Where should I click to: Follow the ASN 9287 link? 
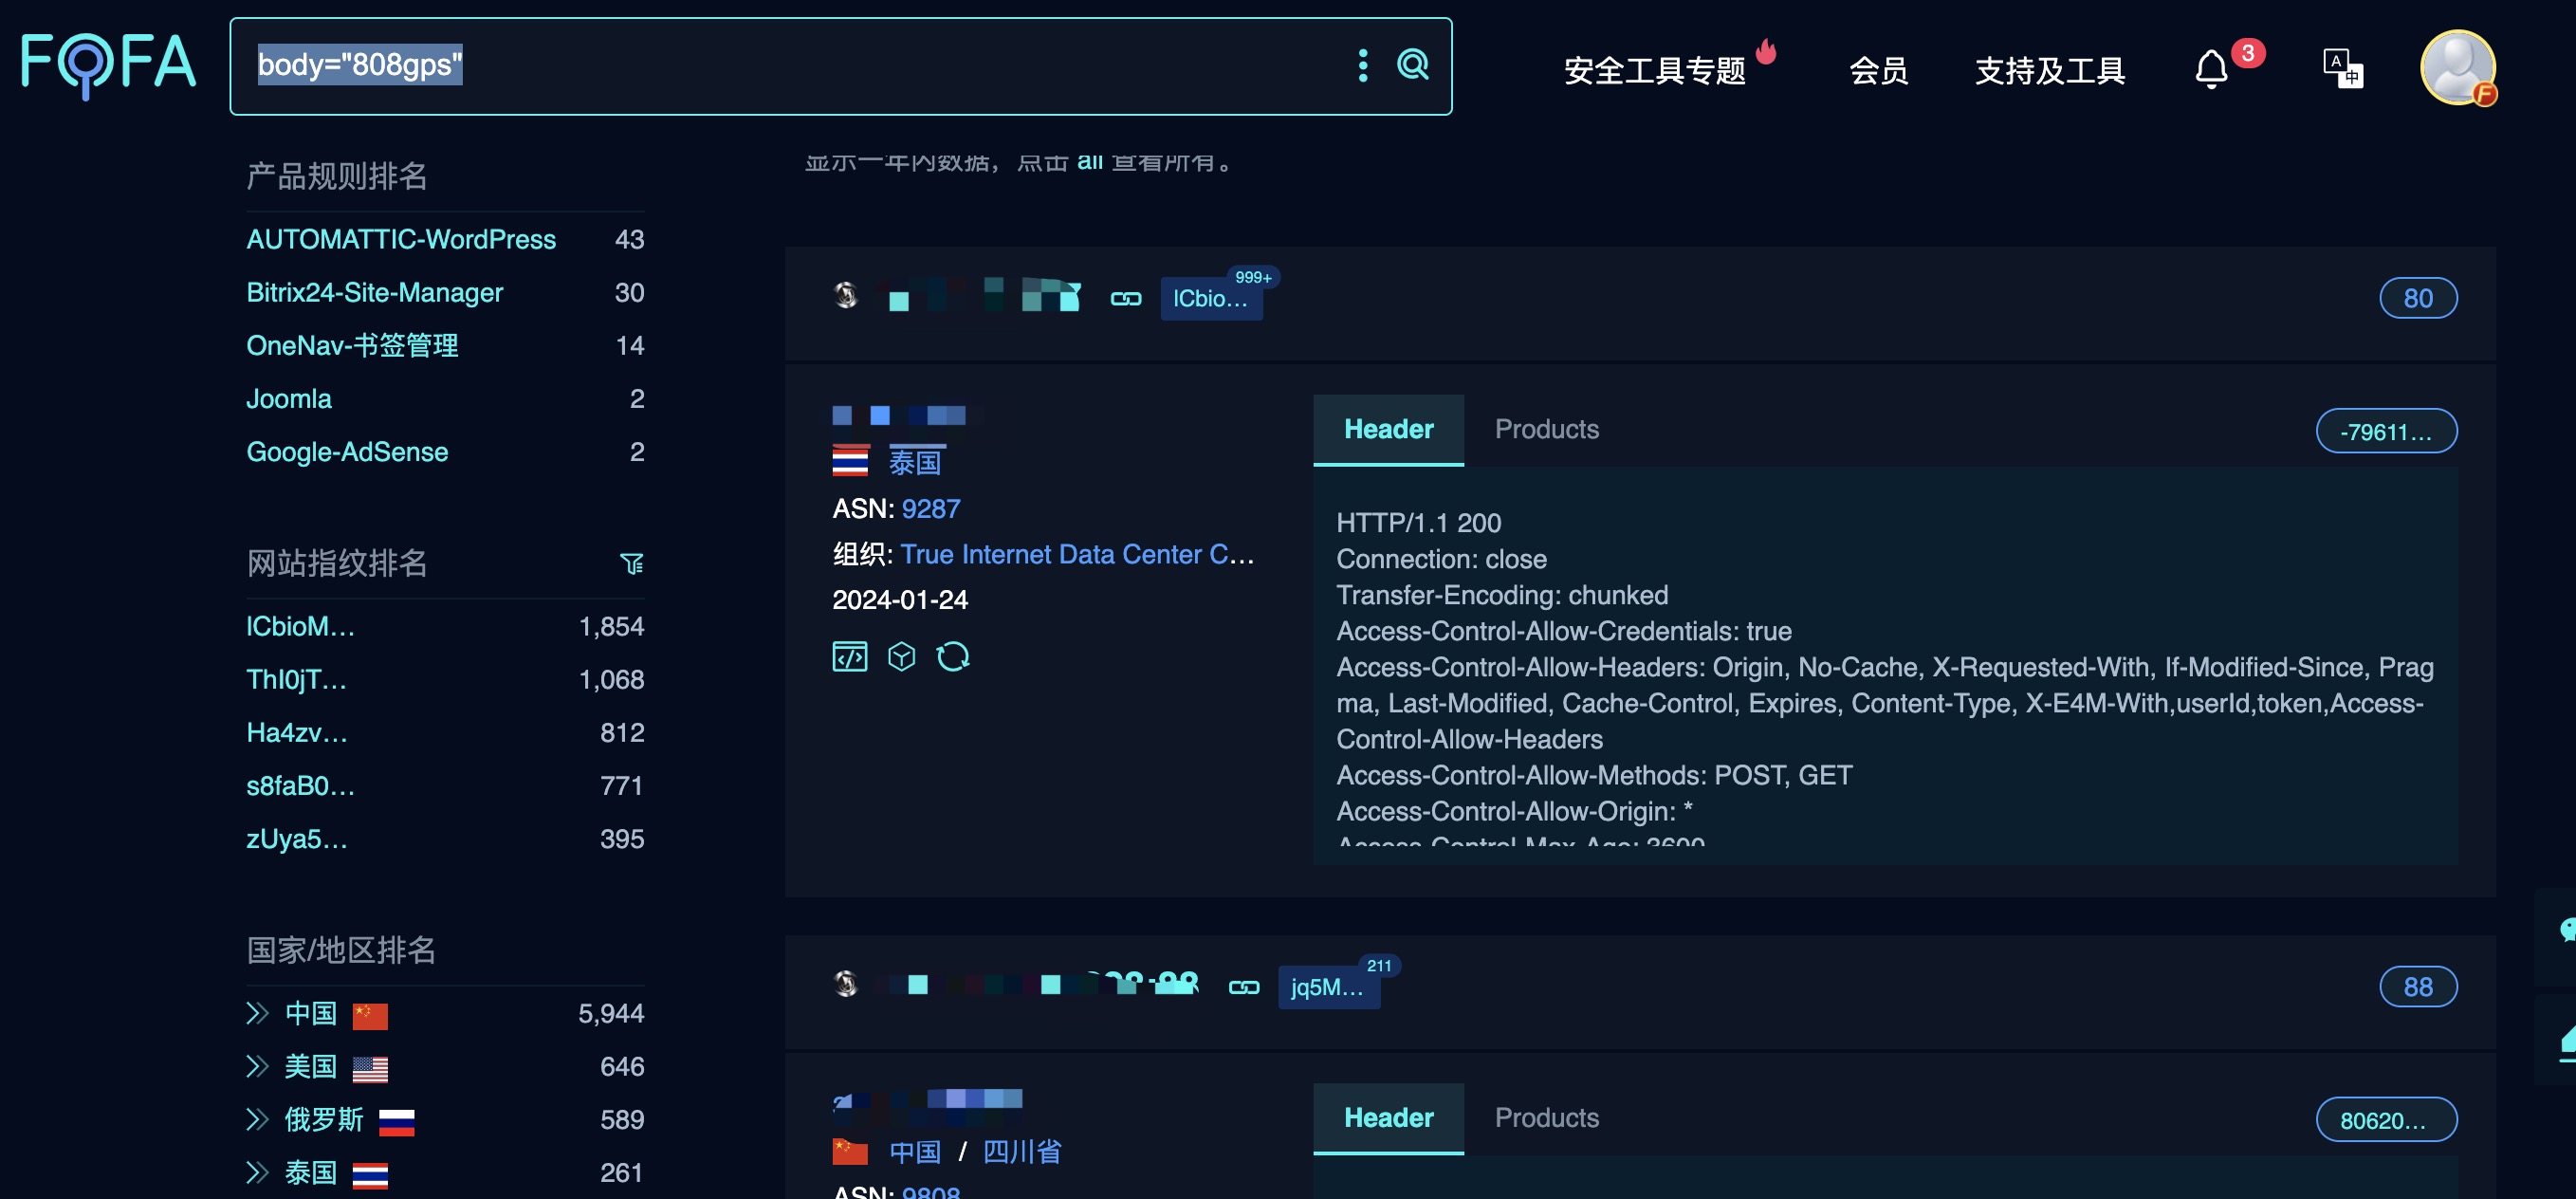930,508
